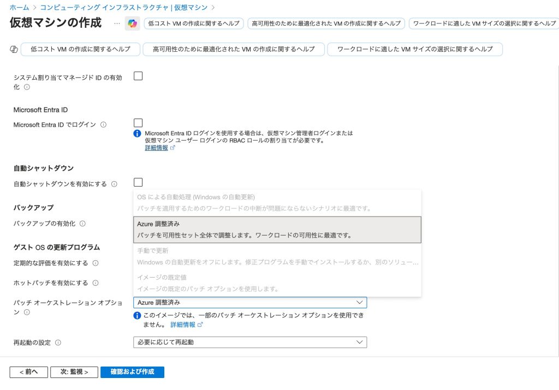The width and height of the screenshot is (559, 390).
Task: Toggle the 自動シャットダウンを有効にする checkbox
Action: (x=138, y=183)
